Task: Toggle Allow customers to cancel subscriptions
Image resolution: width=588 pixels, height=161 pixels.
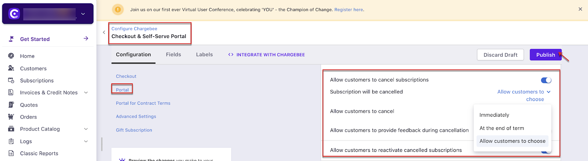Action: point(546,80)
